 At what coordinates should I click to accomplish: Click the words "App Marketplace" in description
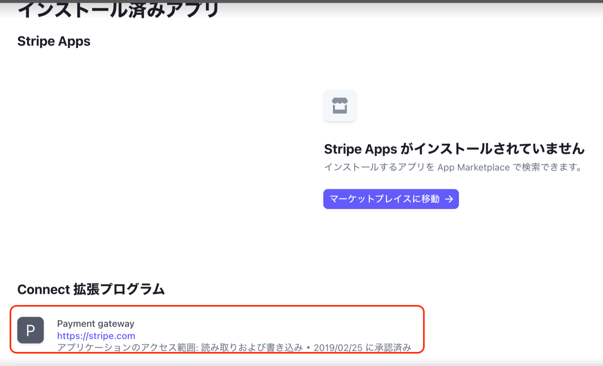click(x=473, y=167)
